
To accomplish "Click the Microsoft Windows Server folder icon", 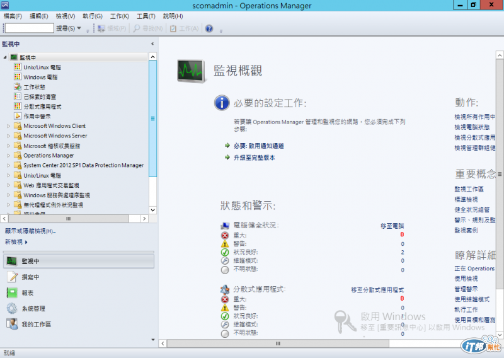I will pyautogui.click(x=18, y=136).
